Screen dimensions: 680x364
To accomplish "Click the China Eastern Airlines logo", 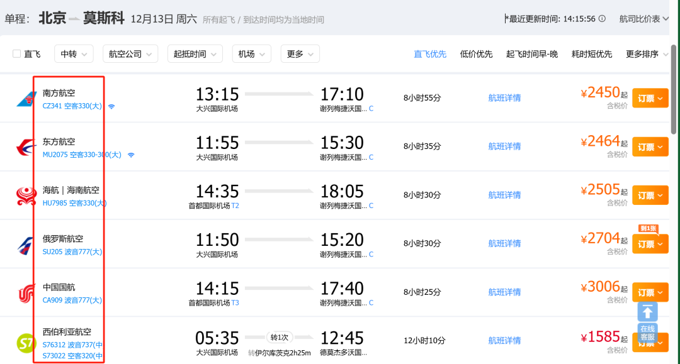I will (x=26, y=147).
